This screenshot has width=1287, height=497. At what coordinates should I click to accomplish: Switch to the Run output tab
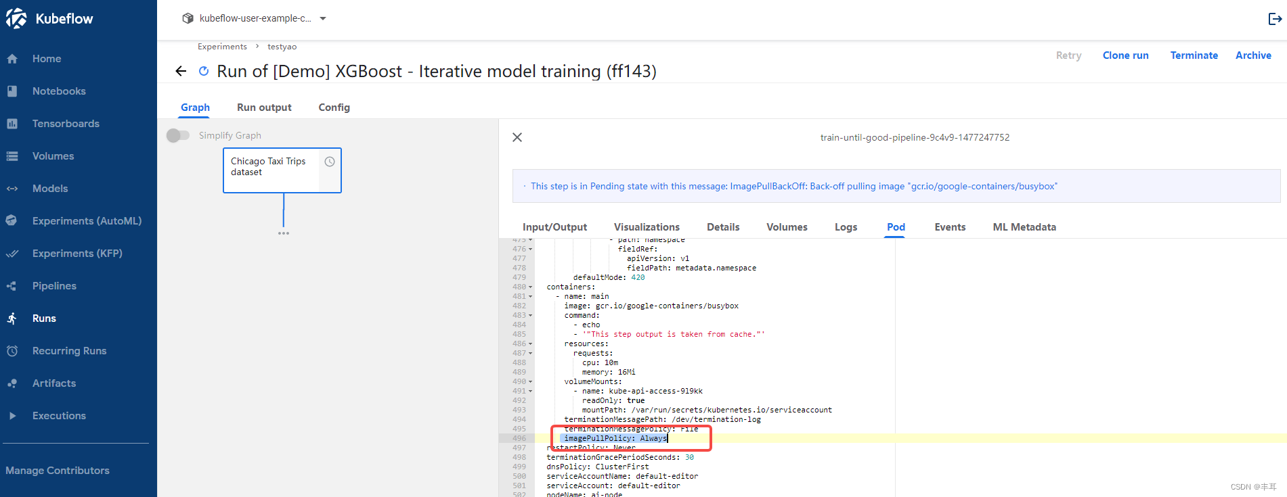[264, 108]
